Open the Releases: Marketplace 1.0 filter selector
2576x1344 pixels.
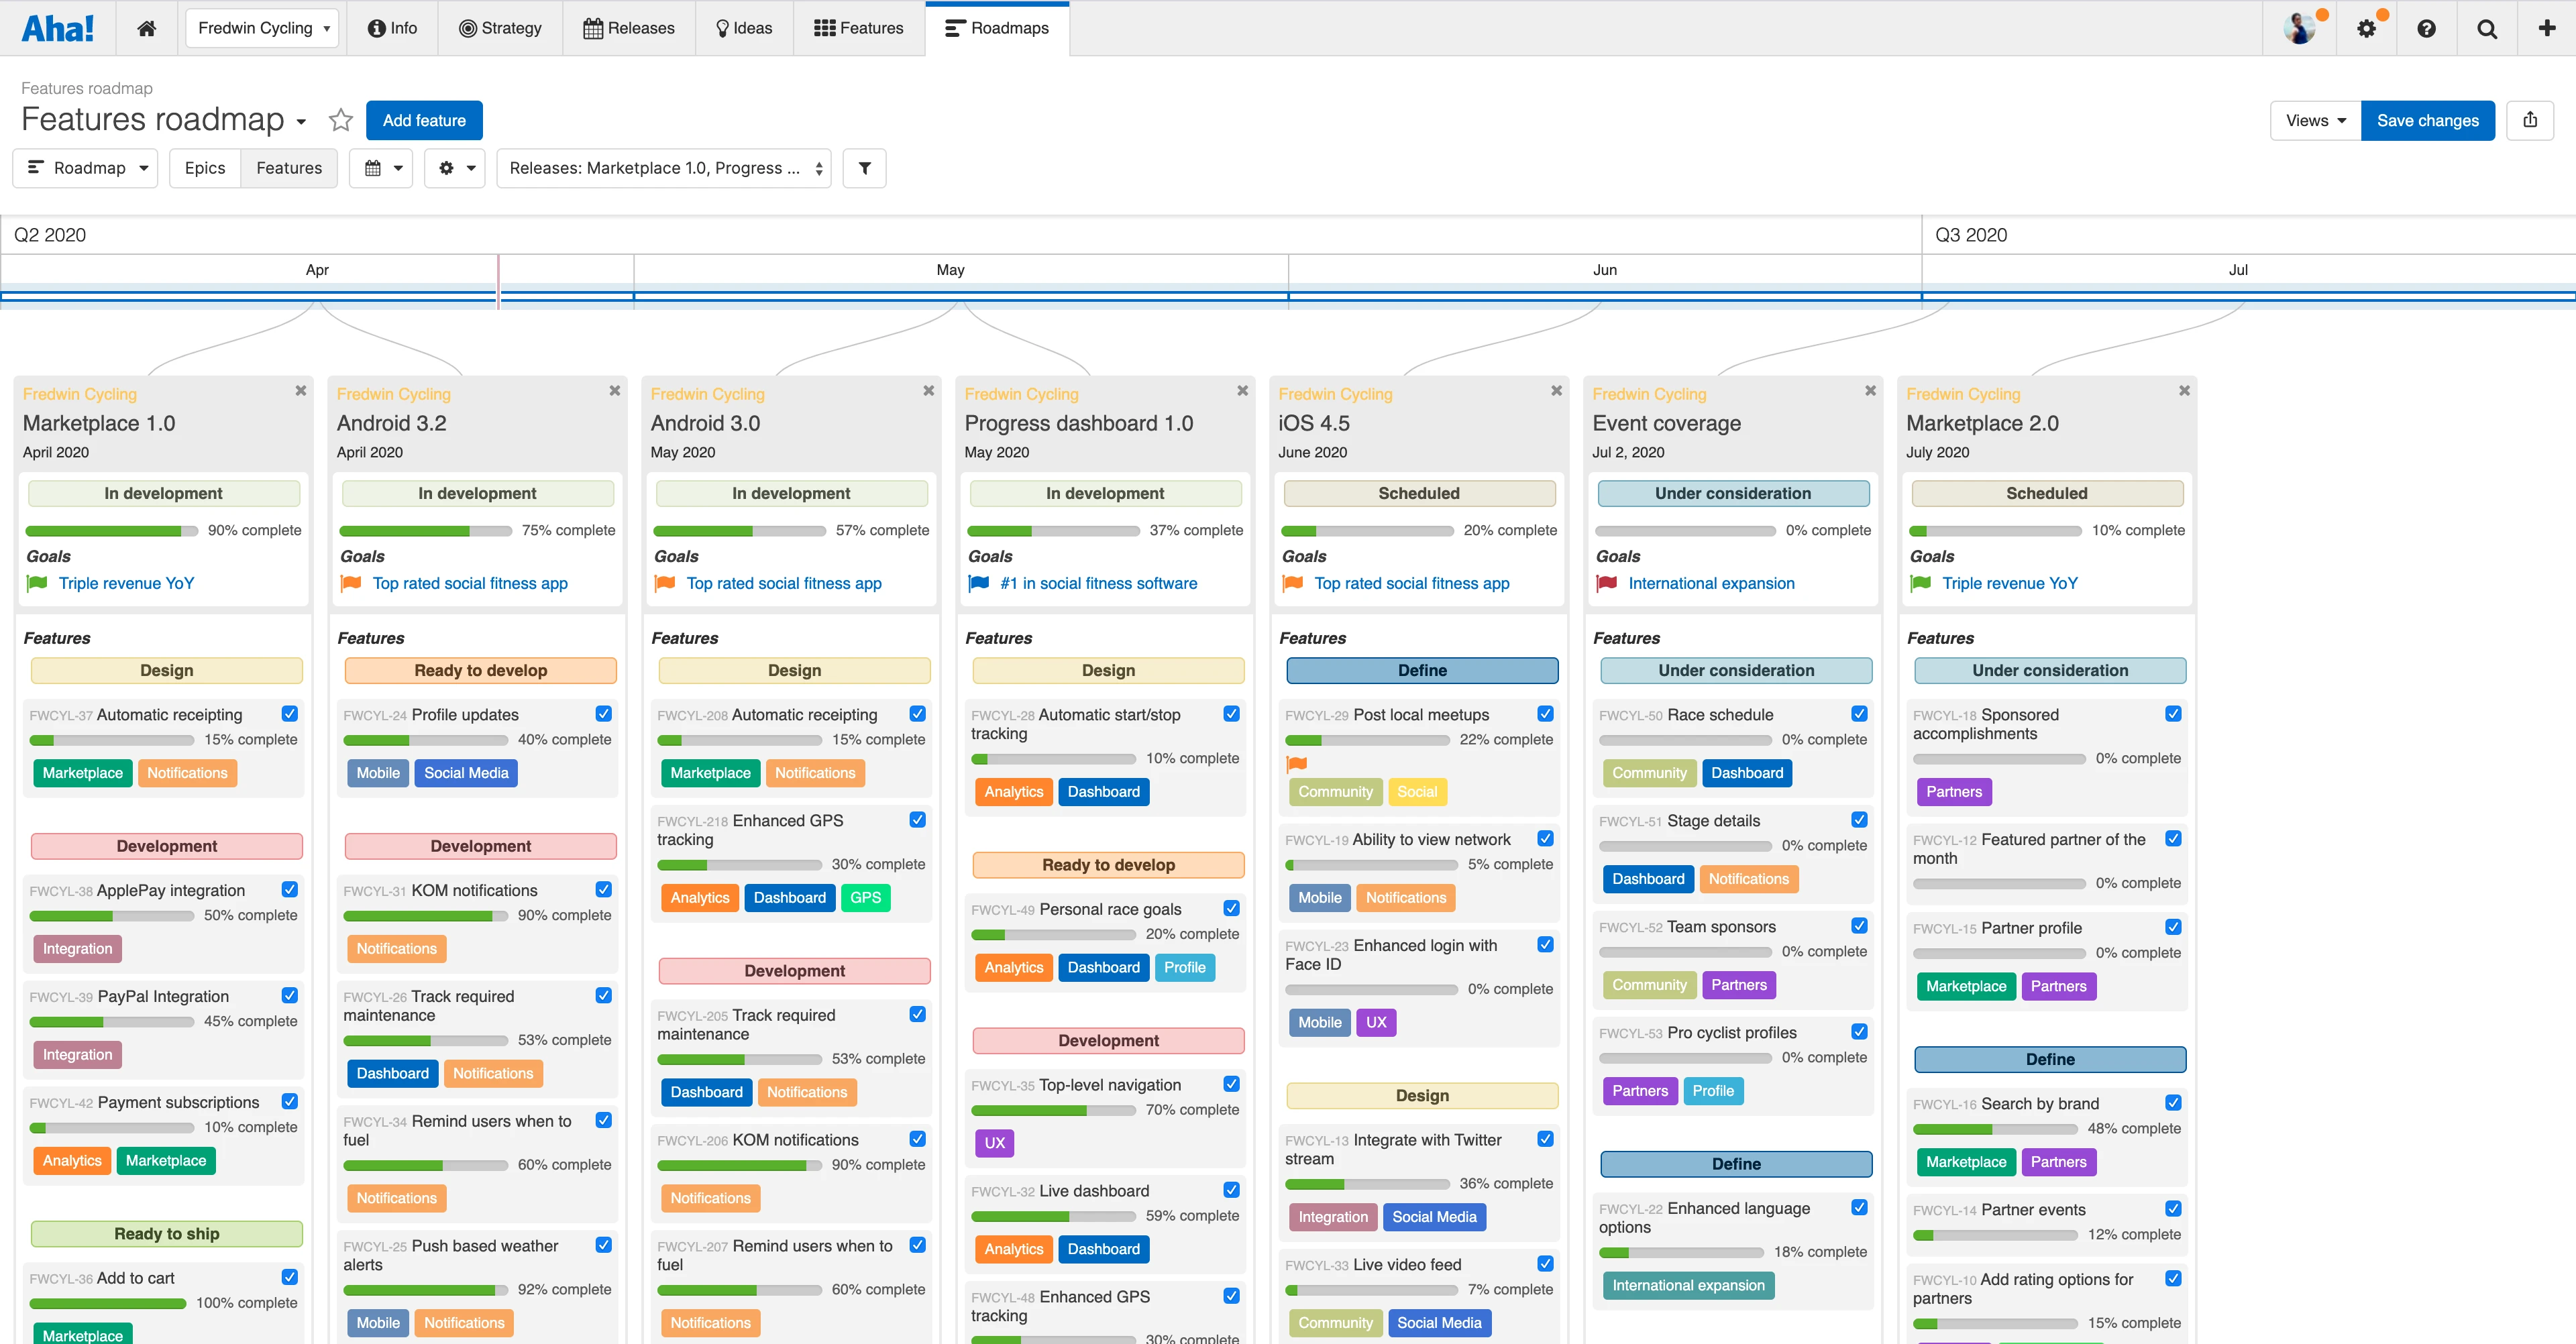(663, 168)
